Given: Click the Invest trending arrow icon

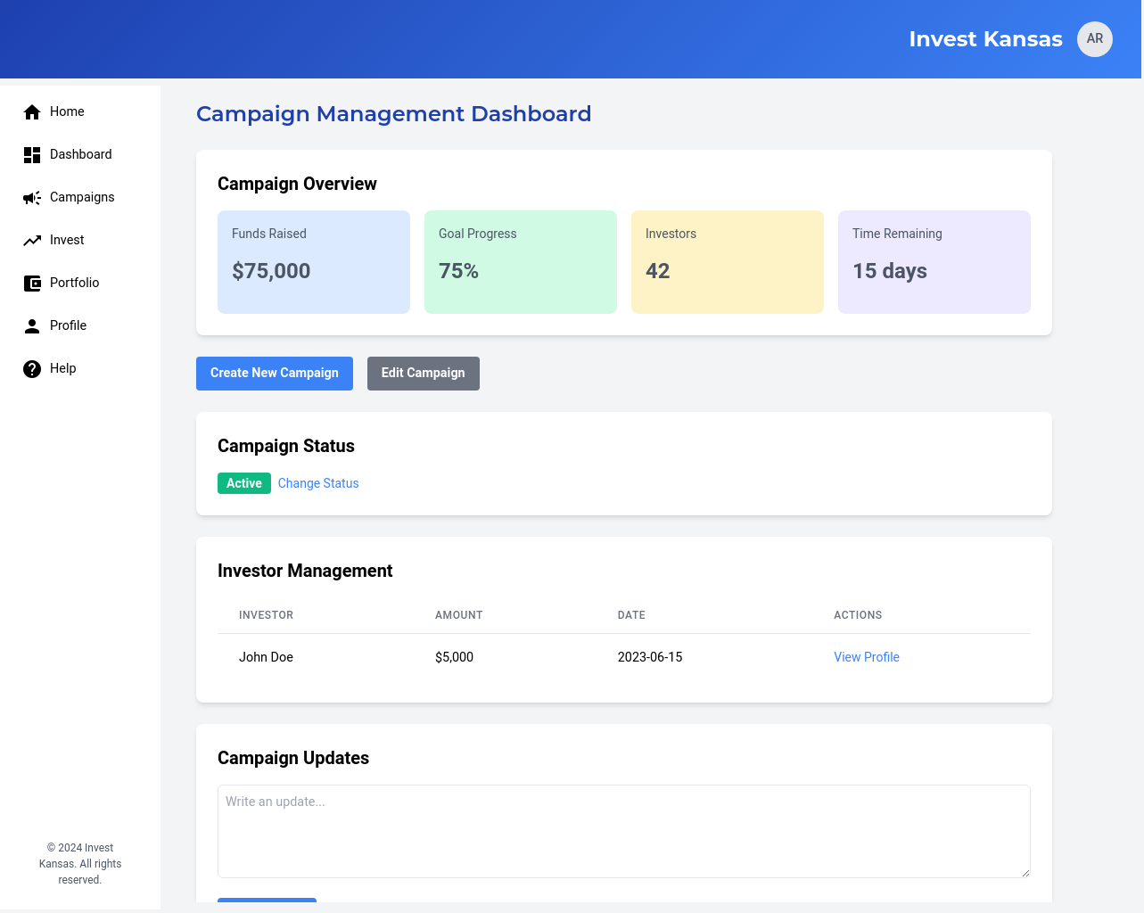Looking at the screenshot, I should (x=32, y=241).
